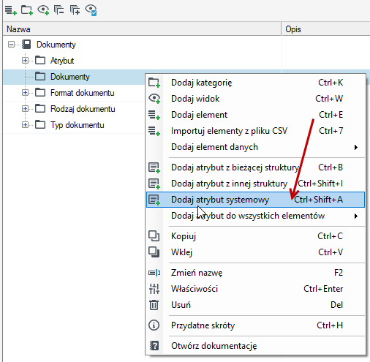Click the trash icon beside Usuń
The image size is (370, 362).
click(154, 305)
